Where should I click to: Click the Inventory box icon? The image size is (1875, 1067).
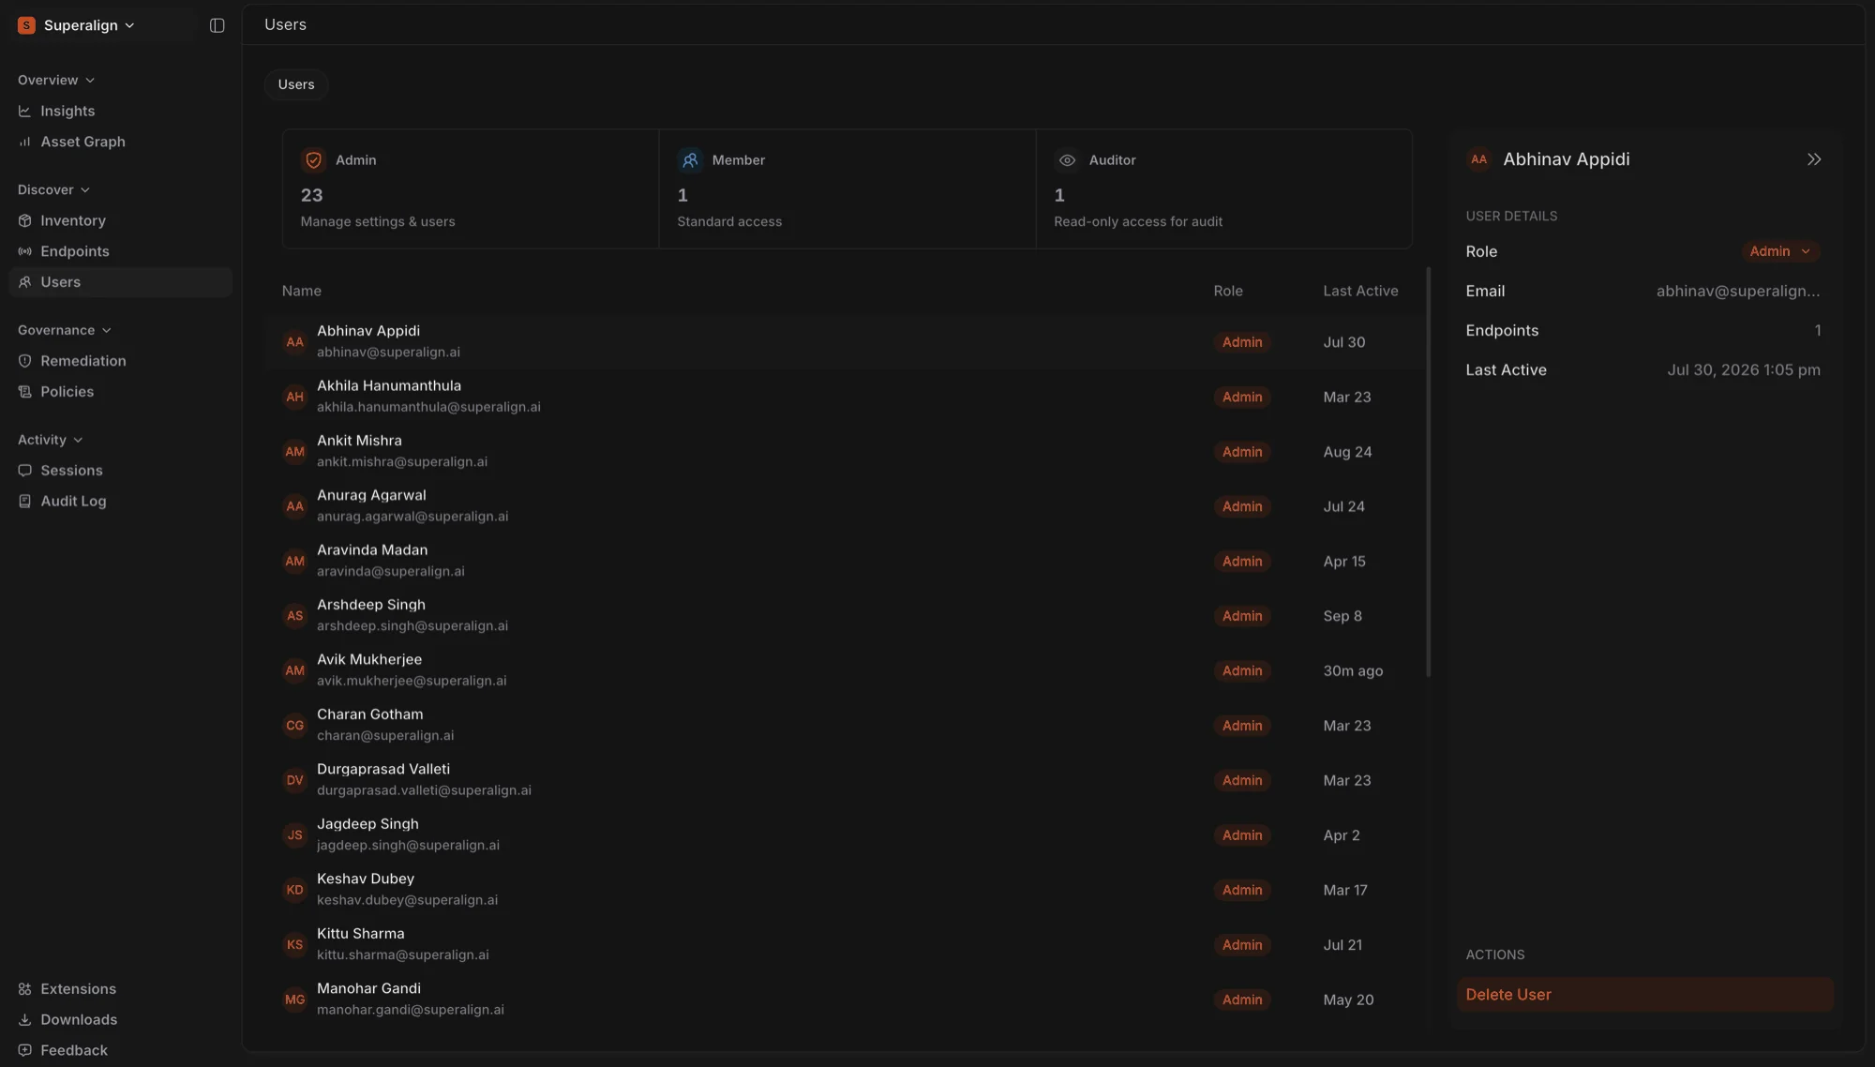(24, 220)
